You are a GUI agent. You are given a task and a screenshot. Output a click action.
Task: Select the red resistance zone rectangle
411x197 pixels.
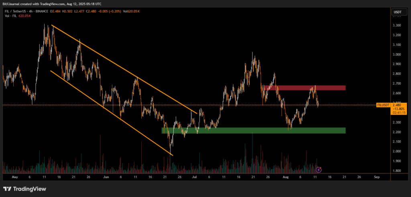coord(304,88)
